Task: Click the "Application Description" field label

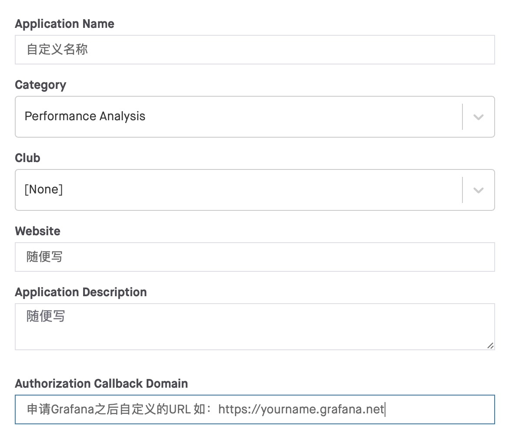Action: coord(80,292)
